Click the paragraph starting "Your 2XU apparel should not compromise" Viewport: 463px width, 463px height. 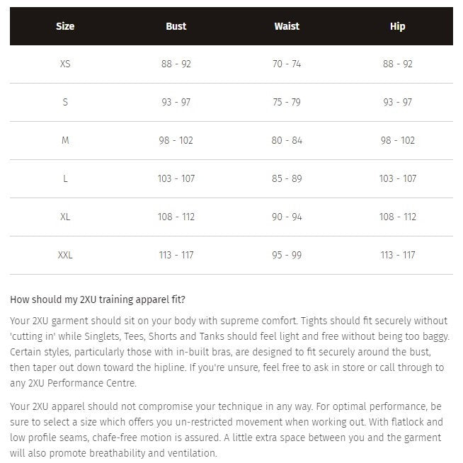(227, 430)
